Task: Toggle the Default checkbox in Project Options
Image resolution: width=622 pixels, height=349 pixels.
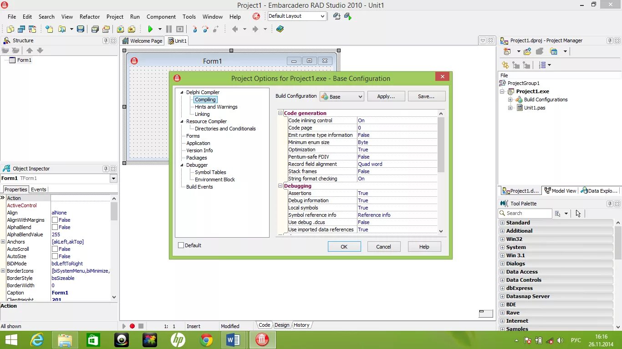Action: (181, 245)
